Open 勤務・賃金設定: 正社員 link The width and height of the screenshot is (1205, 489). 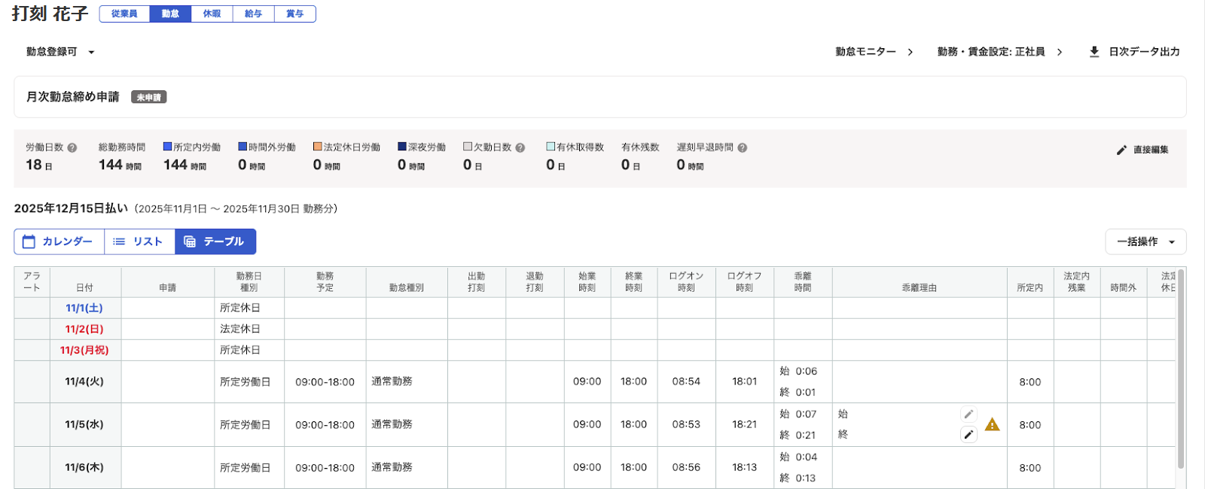pos(1000,52)
